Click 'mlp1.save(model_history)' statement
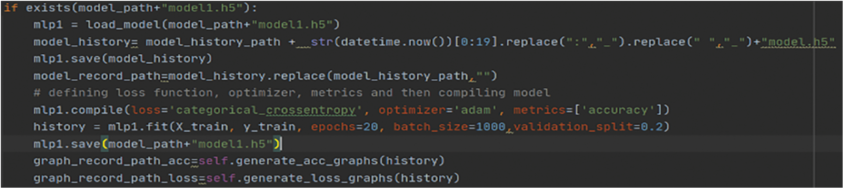 (122, 59)
